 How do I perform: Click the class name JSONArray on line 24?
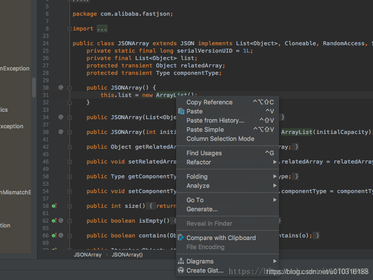tap(133, 43)
